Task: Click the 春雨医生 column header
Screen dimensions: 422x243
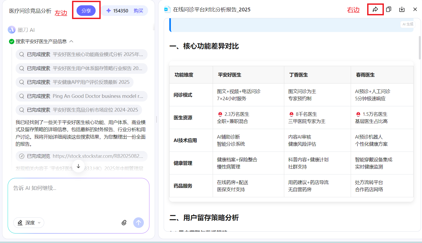Action: (x=365, y=75)
